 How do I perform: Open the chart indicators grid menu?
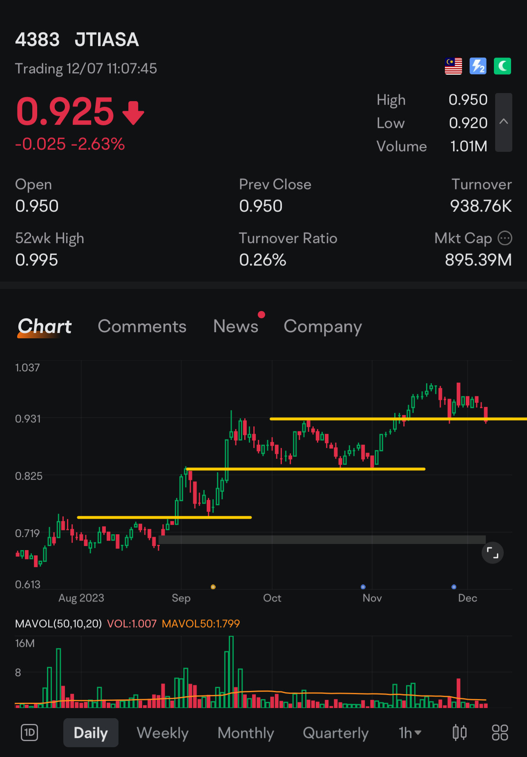click(x=500, y=733)
